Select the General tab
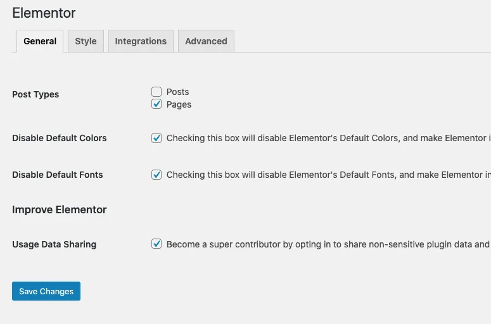Image resolution: width=491 pixels, height=324 pixels. [x=40, y=41]
